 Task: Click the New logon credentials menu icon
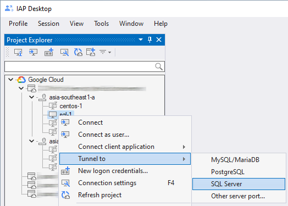[x=65, y=171]
